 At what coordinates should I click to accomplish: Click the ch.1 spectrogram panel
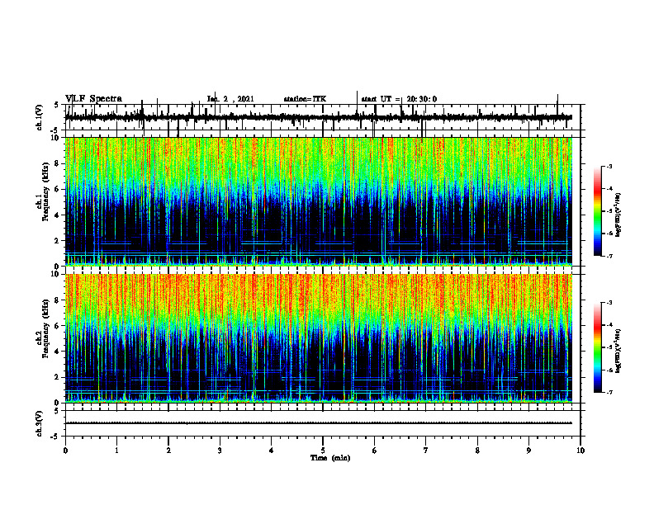coord(319,201)
